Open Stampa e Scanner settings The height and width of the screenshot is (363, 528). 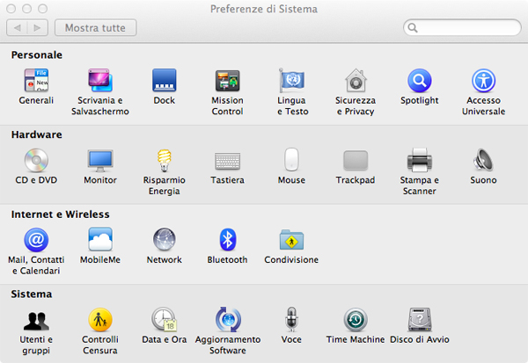click(420, 161)
